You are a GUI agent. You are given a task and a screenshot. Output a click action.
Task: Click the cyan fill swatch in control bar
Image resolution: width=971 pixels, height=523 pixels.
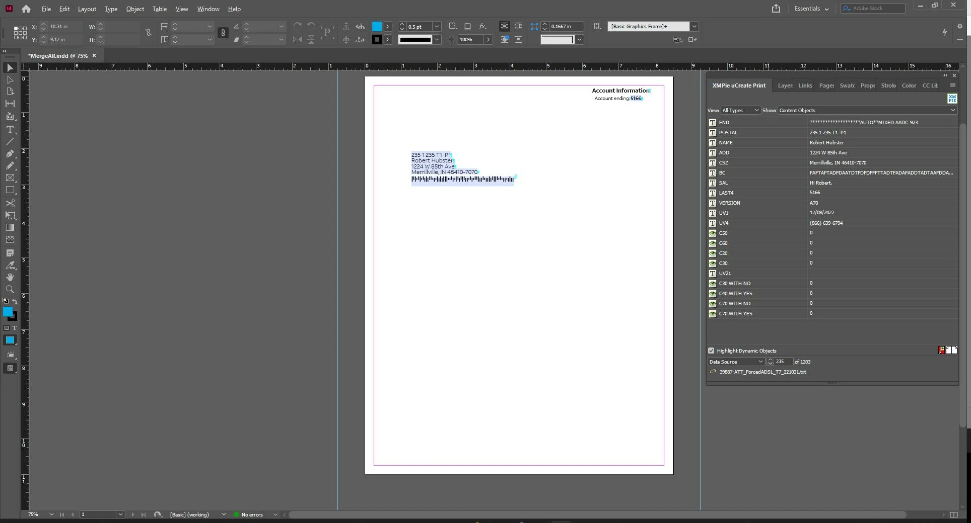377,27
